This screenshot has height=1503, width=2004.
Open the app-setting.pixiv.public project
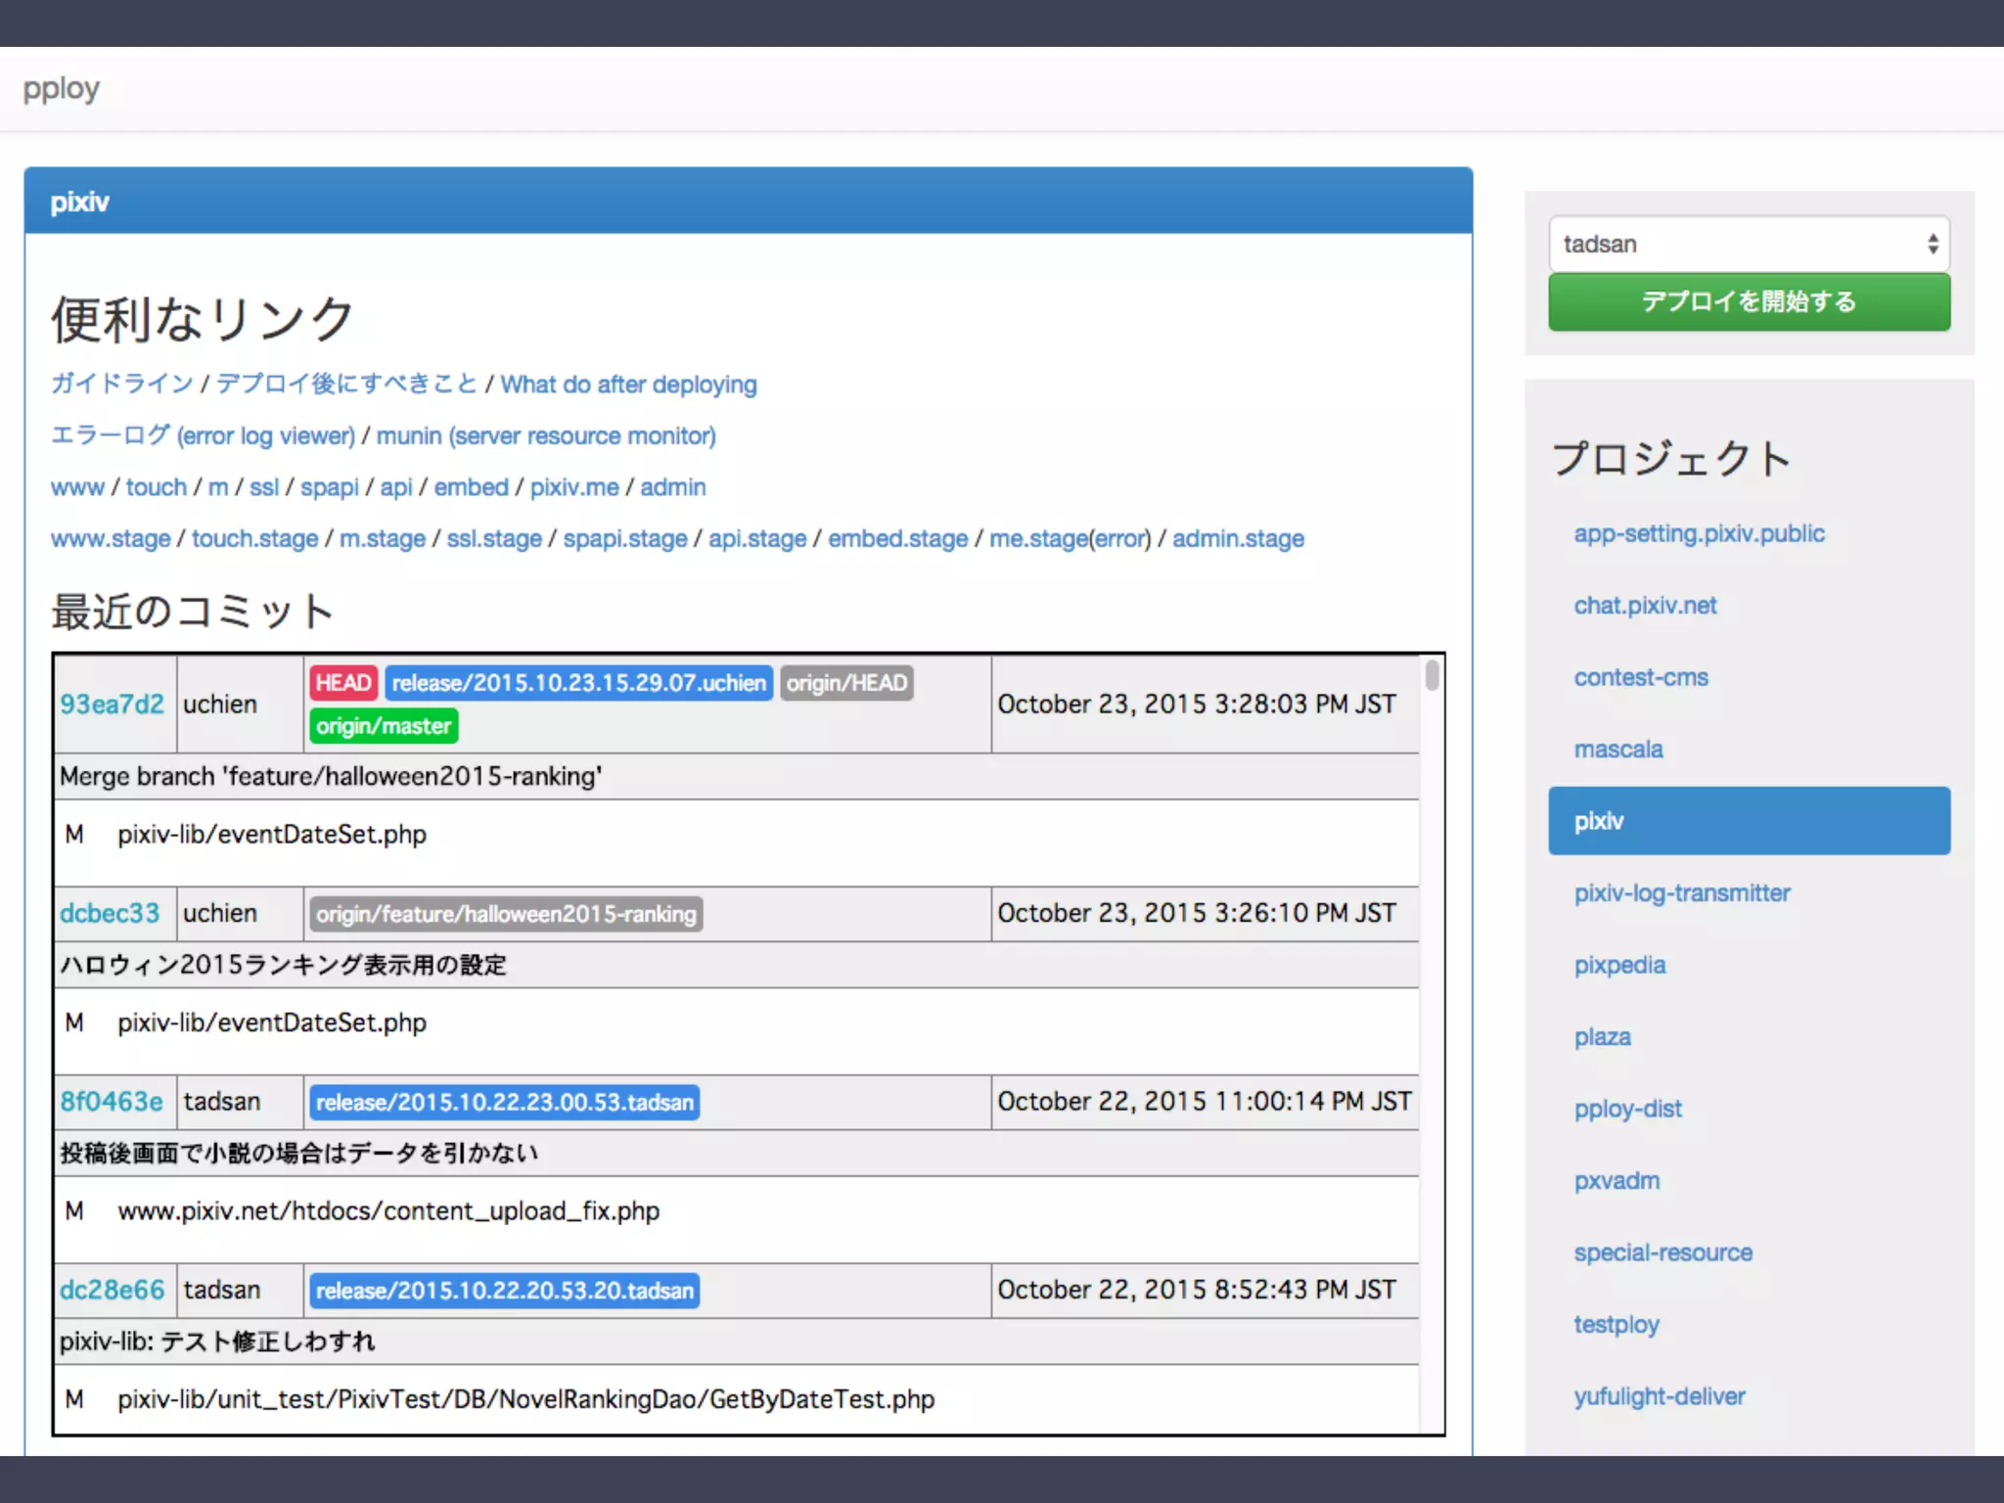pos(1698,534)
